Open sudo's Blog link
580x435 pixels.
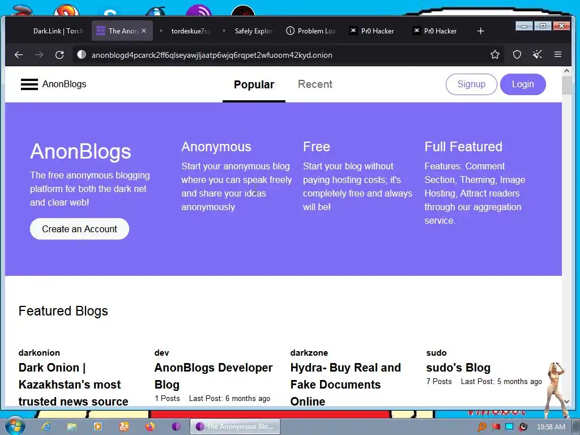pos(458,368)
